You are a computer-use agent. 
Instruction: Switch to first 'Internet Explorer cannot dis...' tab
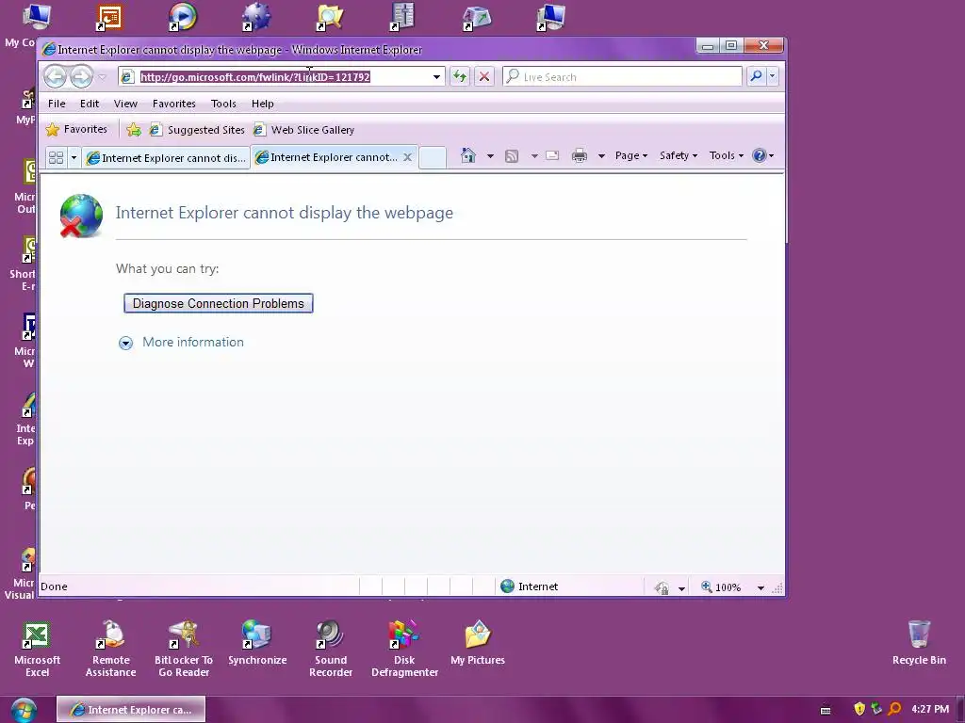click(166, 158)
